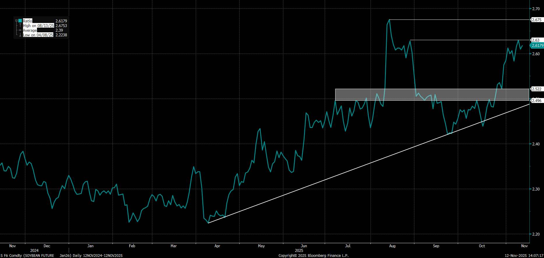Click the Low marker icon in legend
Viewport: 544px width, 258px height.
pyautogui.click(x=20, y=35)
